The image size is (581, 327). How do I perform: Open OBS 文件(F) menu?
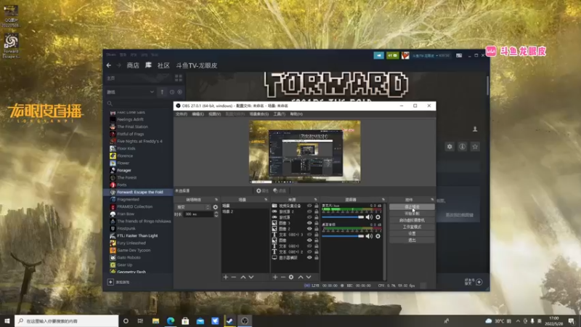pyautogui.click(x=181, y=114)
